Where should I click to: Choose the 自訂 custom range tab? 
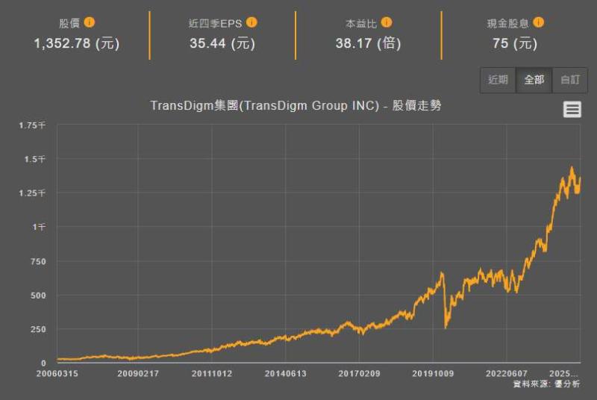(570, 80)
